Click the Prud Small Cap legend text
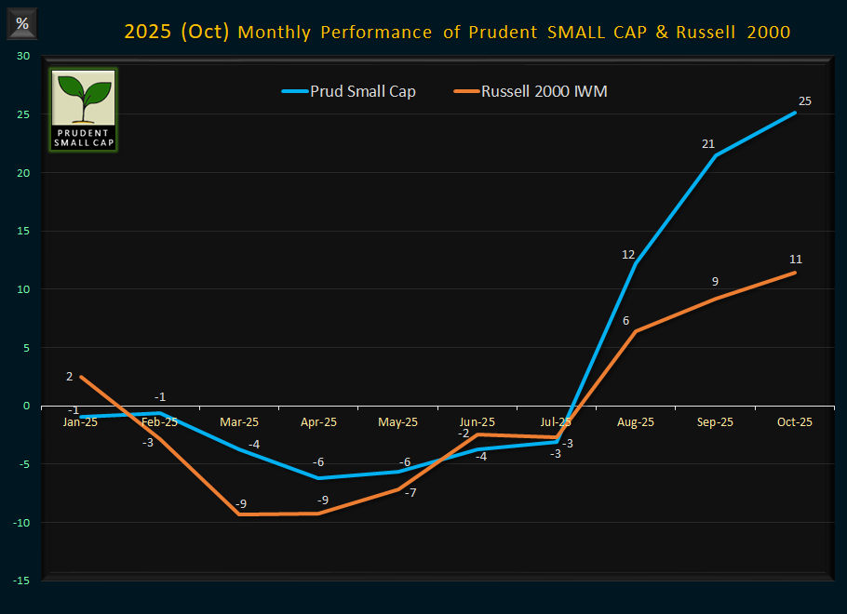Screen dimensions: 847x614 [x=363, y=91]
